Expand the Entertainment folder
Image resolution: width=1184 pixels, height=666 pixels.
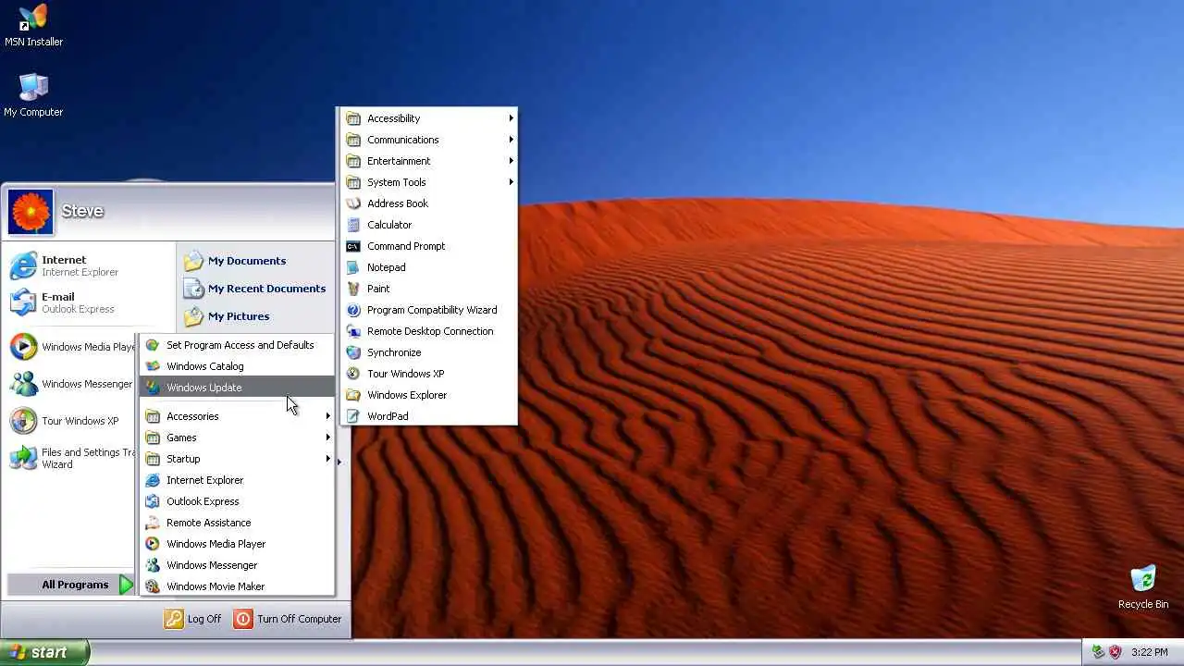click(x=428, y=161)
